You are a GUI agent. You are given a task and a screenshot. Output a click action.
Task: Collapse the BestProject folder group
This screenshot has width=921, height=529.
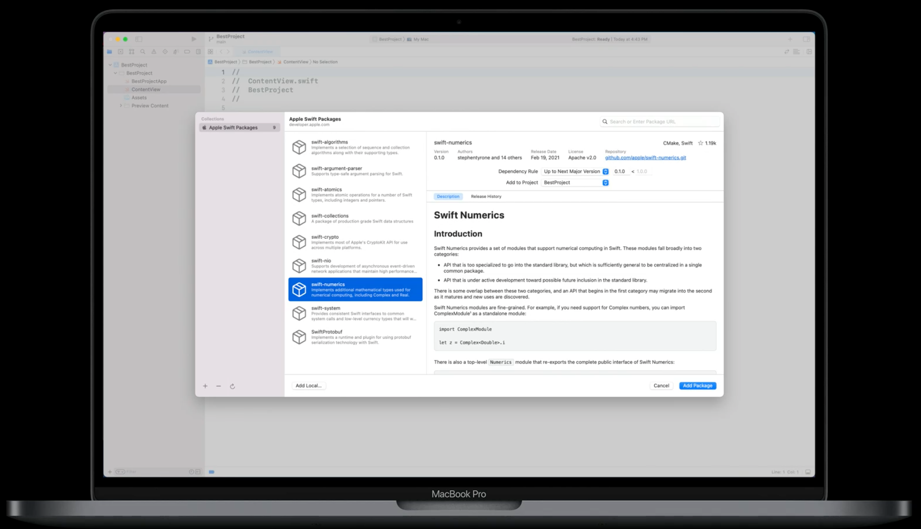116,73
